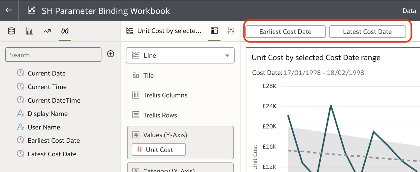Click the line chart icon beside visualization title
Image resolution: width=420 pixels, height=172 pixels.
click(130, 31)
